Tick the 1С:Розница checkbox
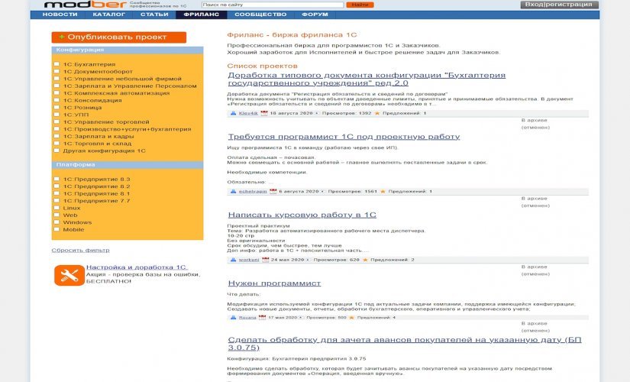This screenshot has width=630, height=382. coord(57,108)
